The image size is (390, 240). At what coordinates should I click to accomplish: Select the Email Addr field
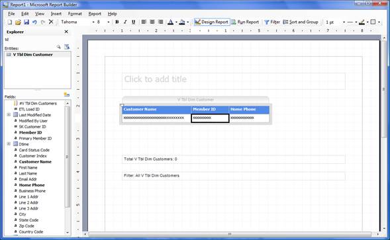click(x=28, y=179)
